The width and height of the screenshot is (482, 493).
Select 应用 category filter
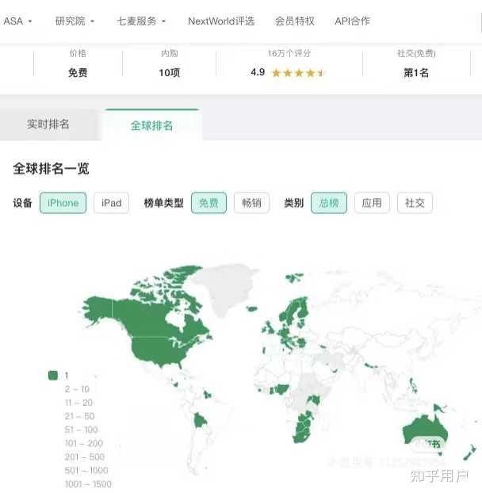coord(372,203)
